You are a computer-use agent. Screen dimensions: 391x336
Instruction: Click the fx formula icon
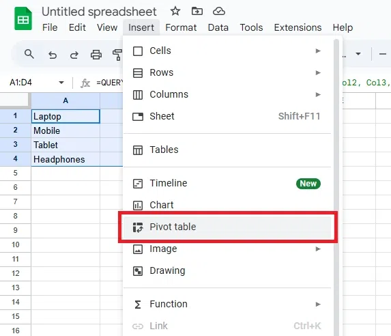click(85, 83)
